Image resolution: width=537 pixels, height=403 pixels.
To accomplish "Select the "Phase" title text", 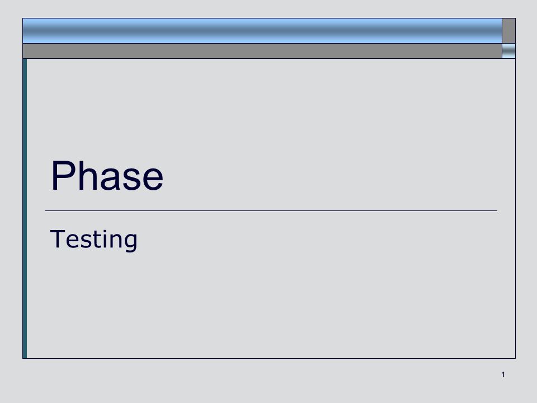I will point(107,175).
